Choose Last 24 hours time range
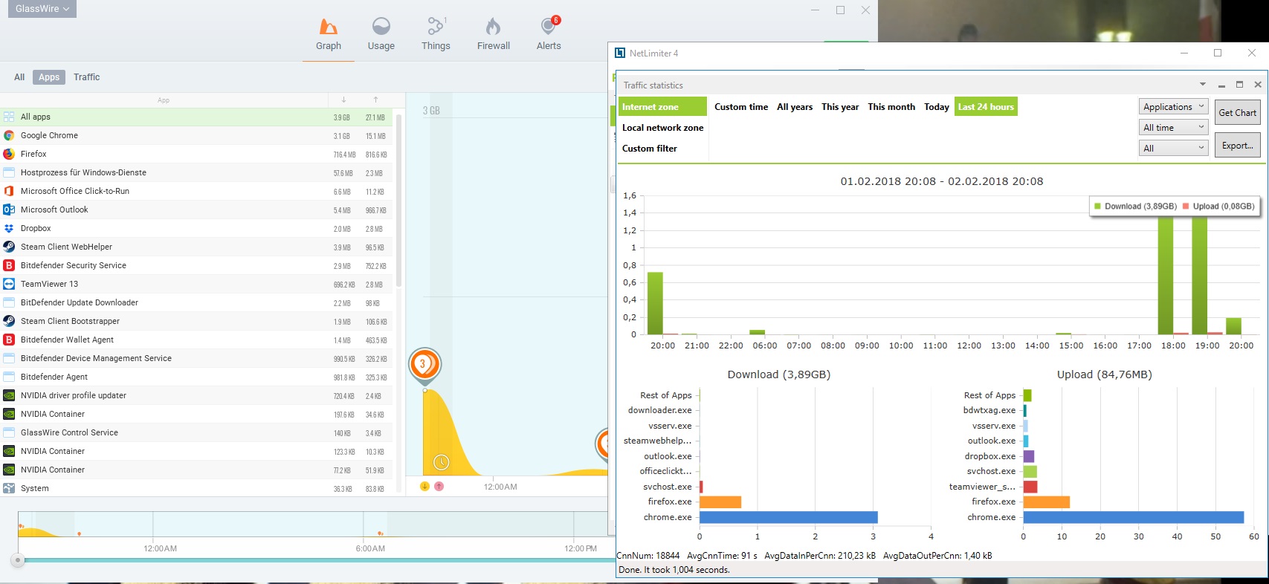The image size is (1269, 584). point(986,107)
